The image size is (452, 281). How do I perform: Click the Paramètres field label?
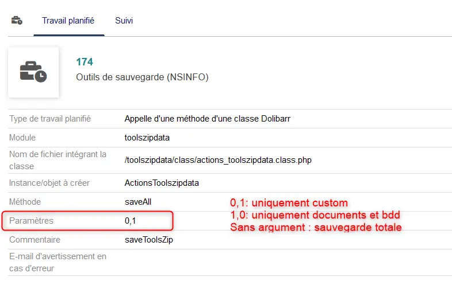(x=31, y=221)
